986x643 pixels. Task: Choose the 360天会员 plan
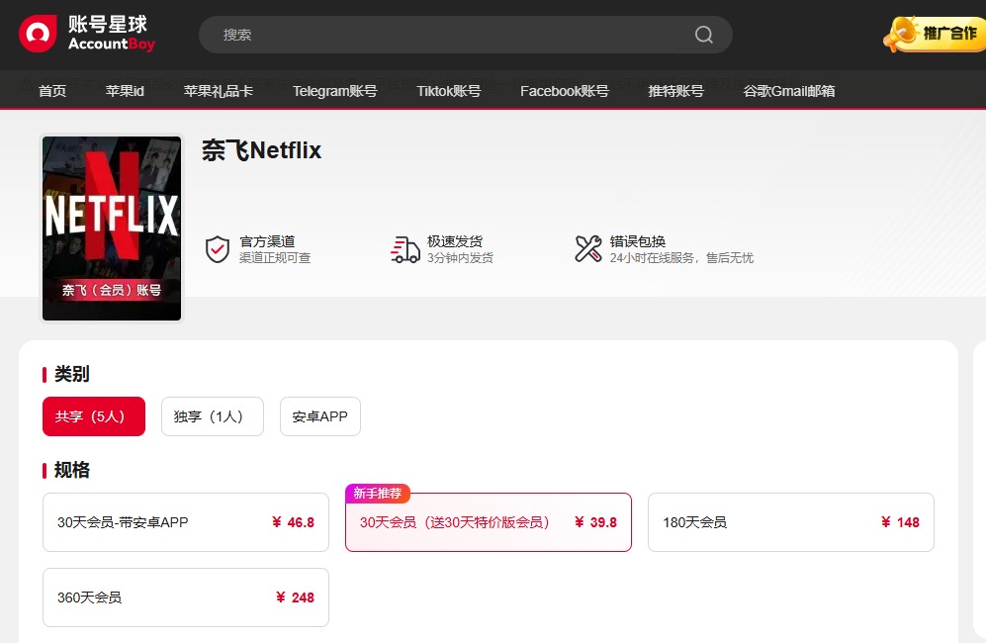[186, 597]
